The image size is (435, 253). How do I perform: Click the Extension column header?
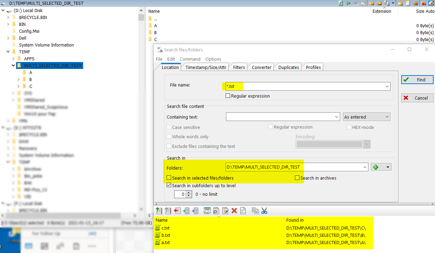click(x=382, y=11)
